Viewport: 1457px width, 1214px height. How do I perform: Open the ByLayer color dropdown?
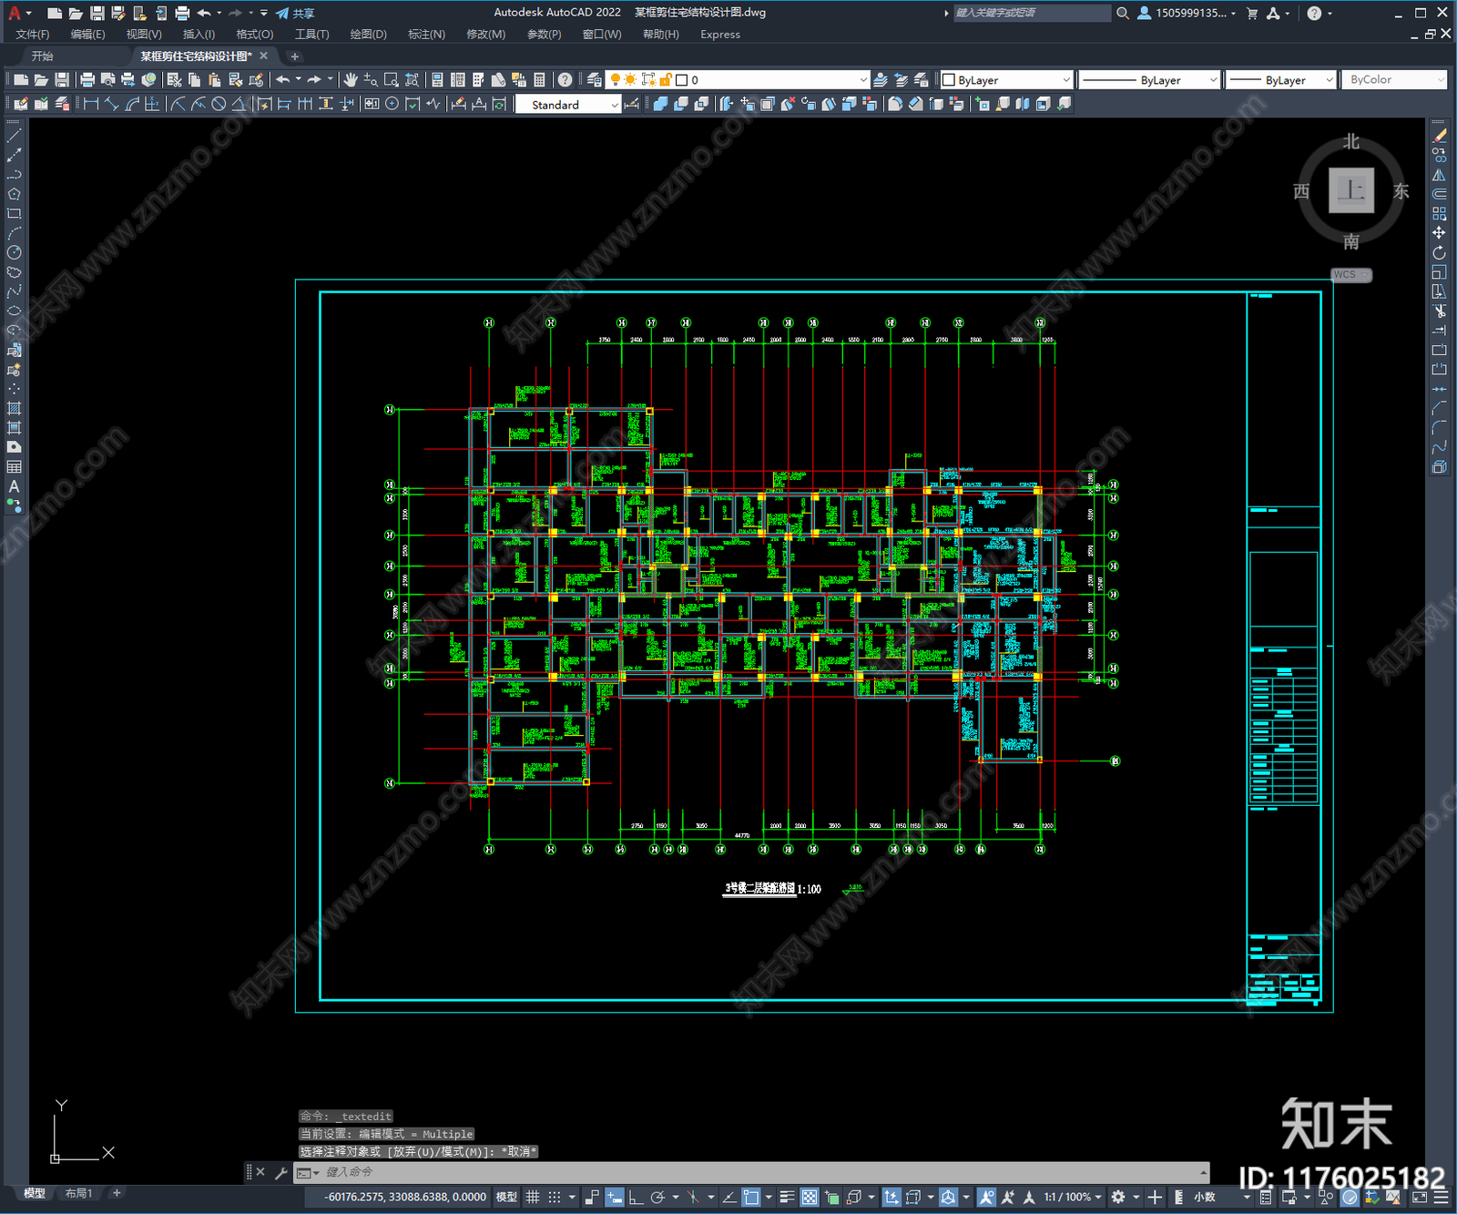tap(1006, 80)
